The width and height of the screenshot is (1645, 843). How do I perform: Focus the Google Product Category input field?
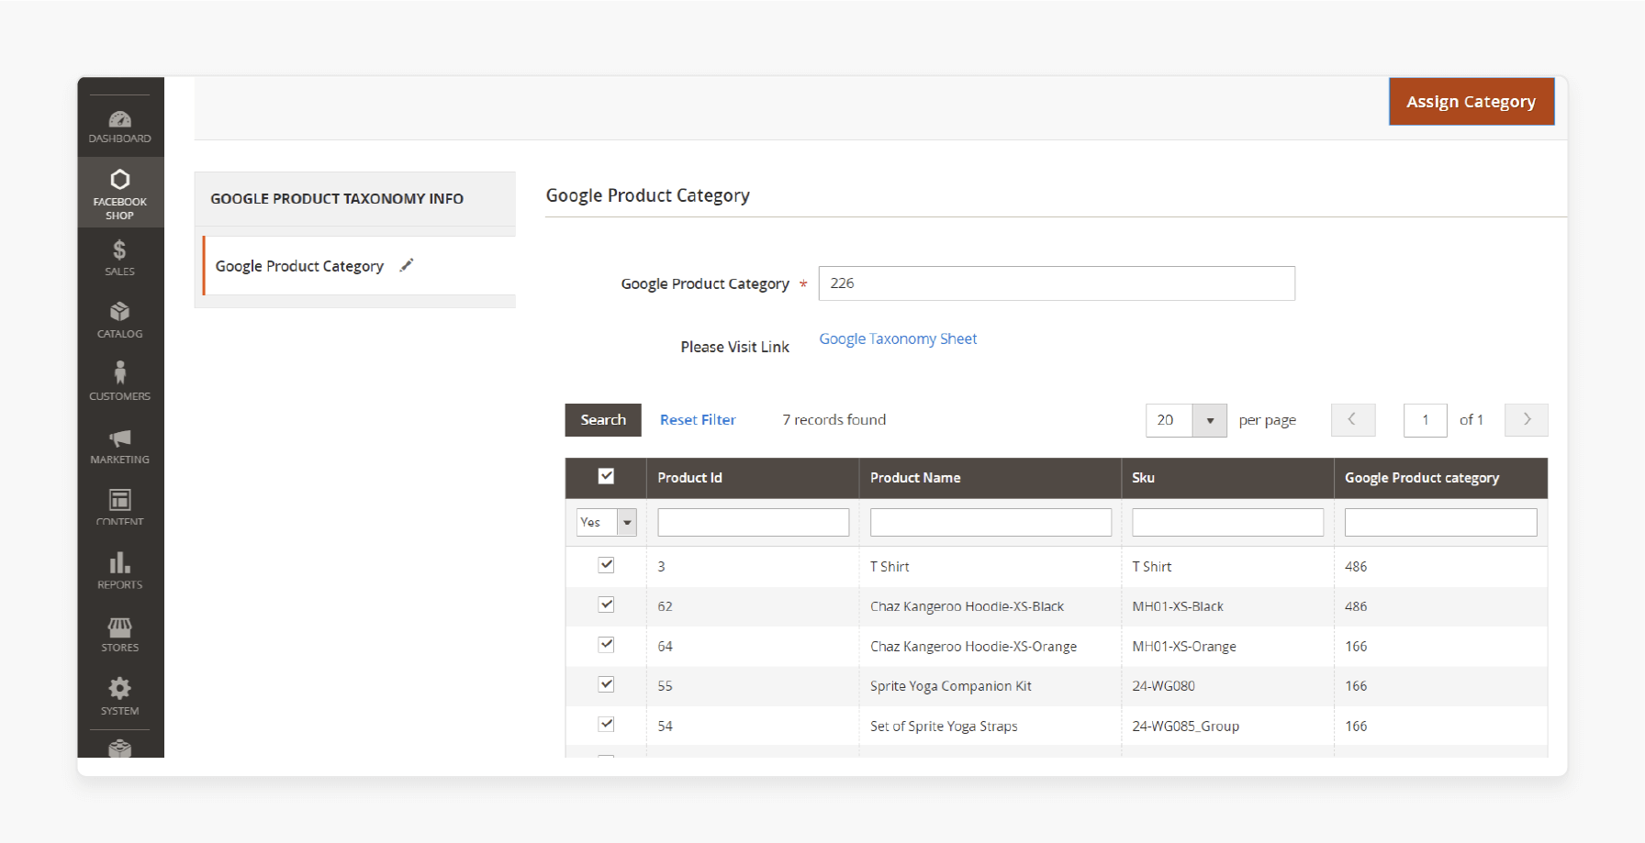click(x=1057, y=283)
